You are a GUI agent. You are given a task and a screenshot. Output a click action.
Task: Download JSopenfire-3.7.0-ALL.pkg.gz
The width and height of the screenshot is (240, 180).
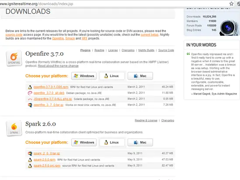[53, 99]
